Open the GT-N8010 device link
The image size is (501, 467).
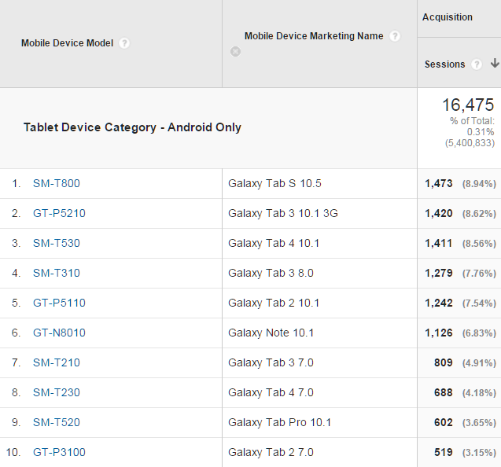pos(59,333)
